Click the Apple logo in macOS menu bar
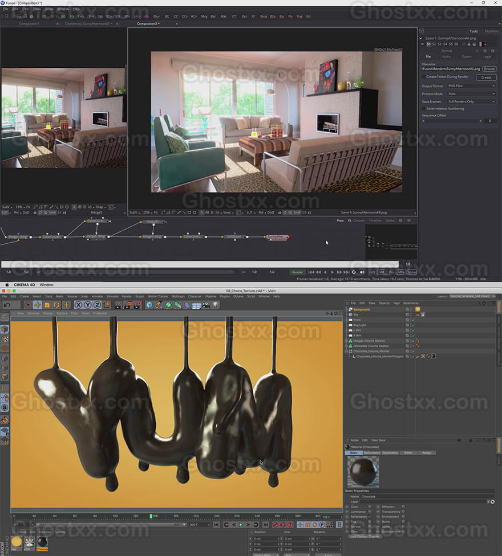502x556 pixels. click(7, 285)
